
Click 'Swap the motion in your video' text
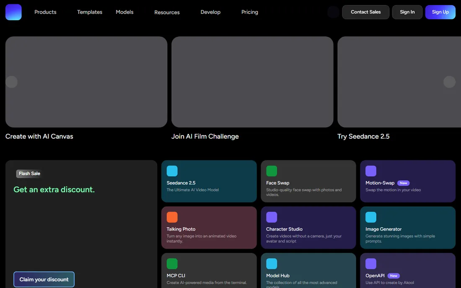[393, 190]
